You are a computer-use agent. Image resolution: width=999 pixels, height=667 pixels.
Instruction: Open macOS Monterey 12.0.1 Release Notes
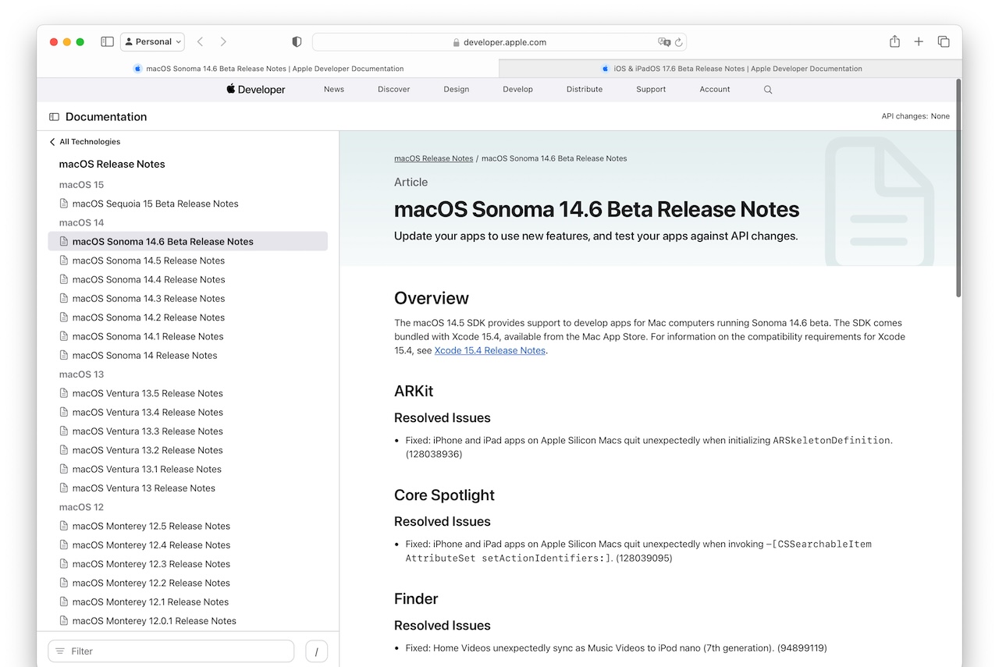point(154,621)
